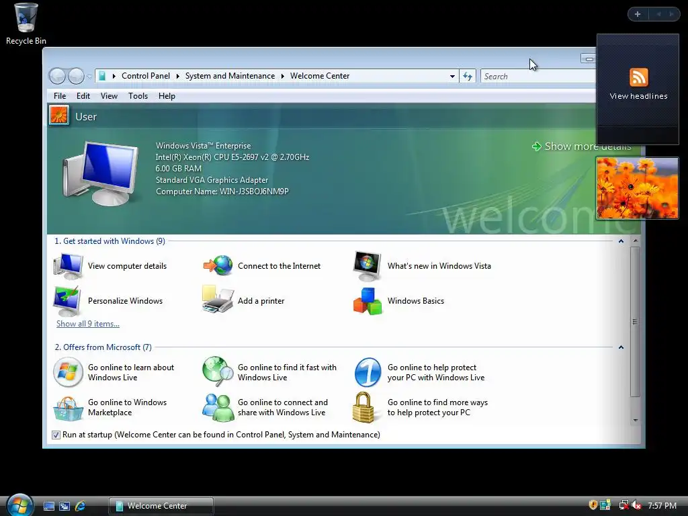The height and width of the screenshot is (516, 688).
Task: Click the vertical scrollbar thumb
Action: click(634, 322)
